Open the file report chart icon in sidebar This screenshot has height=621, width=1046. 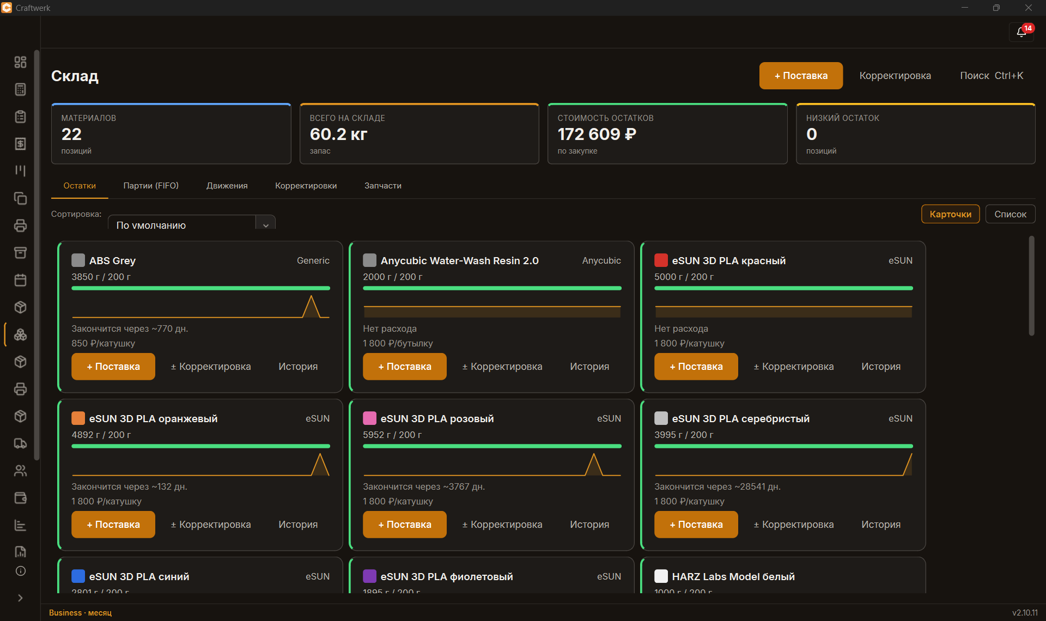coord(20,552)
